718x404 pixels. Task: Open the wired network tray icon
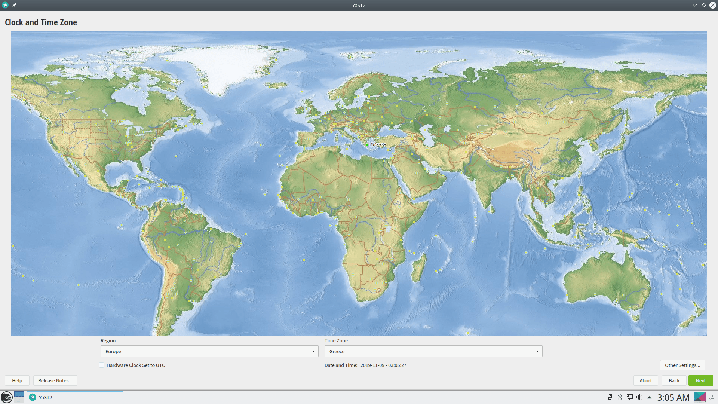630,397
